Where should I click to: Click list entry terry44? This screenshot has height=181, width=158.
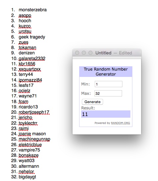(26, 75)
